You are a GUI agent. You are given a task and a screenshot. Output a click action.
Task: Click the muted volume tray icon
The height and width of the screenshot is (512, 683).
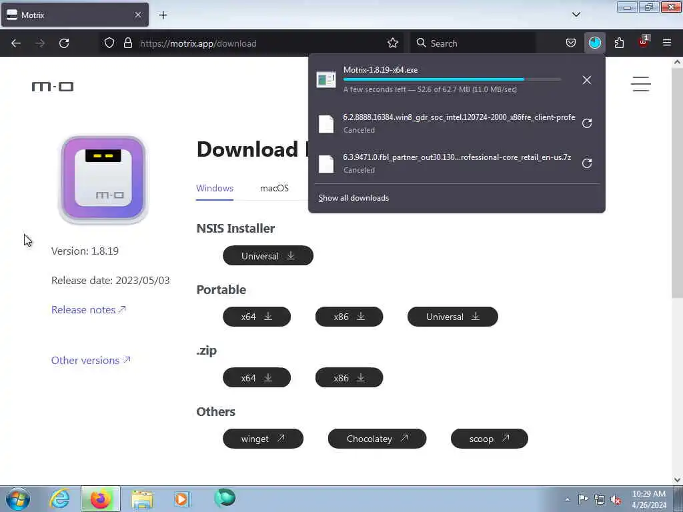616,499
